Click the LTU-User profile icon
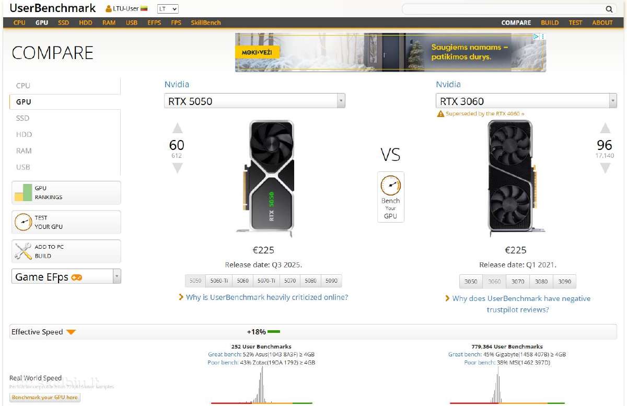627x406 pixels. click(108, 9)
